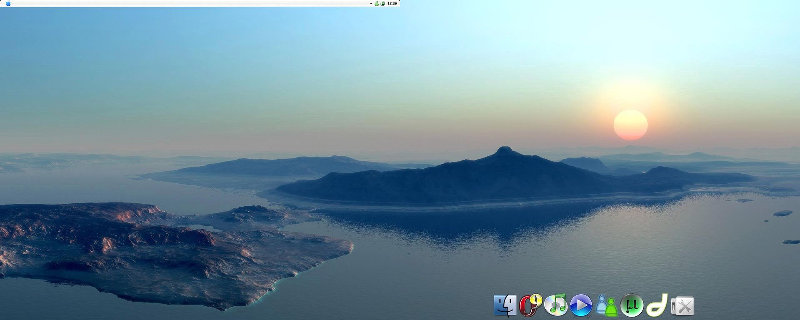This screenshot has width=800, height=320.
Task: Click the small islet at the far right
Action: [x=782, y=213]
